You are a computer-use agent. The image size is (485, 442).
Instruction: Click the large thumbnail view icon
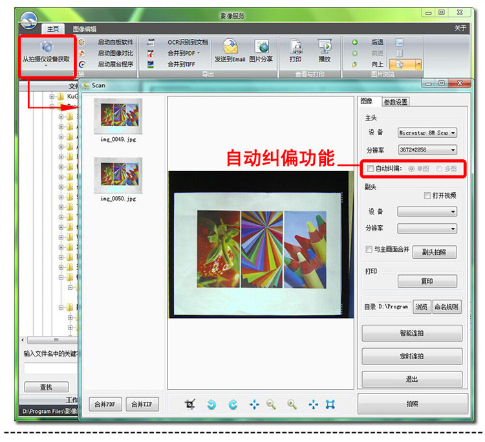(x=400, y=42)
